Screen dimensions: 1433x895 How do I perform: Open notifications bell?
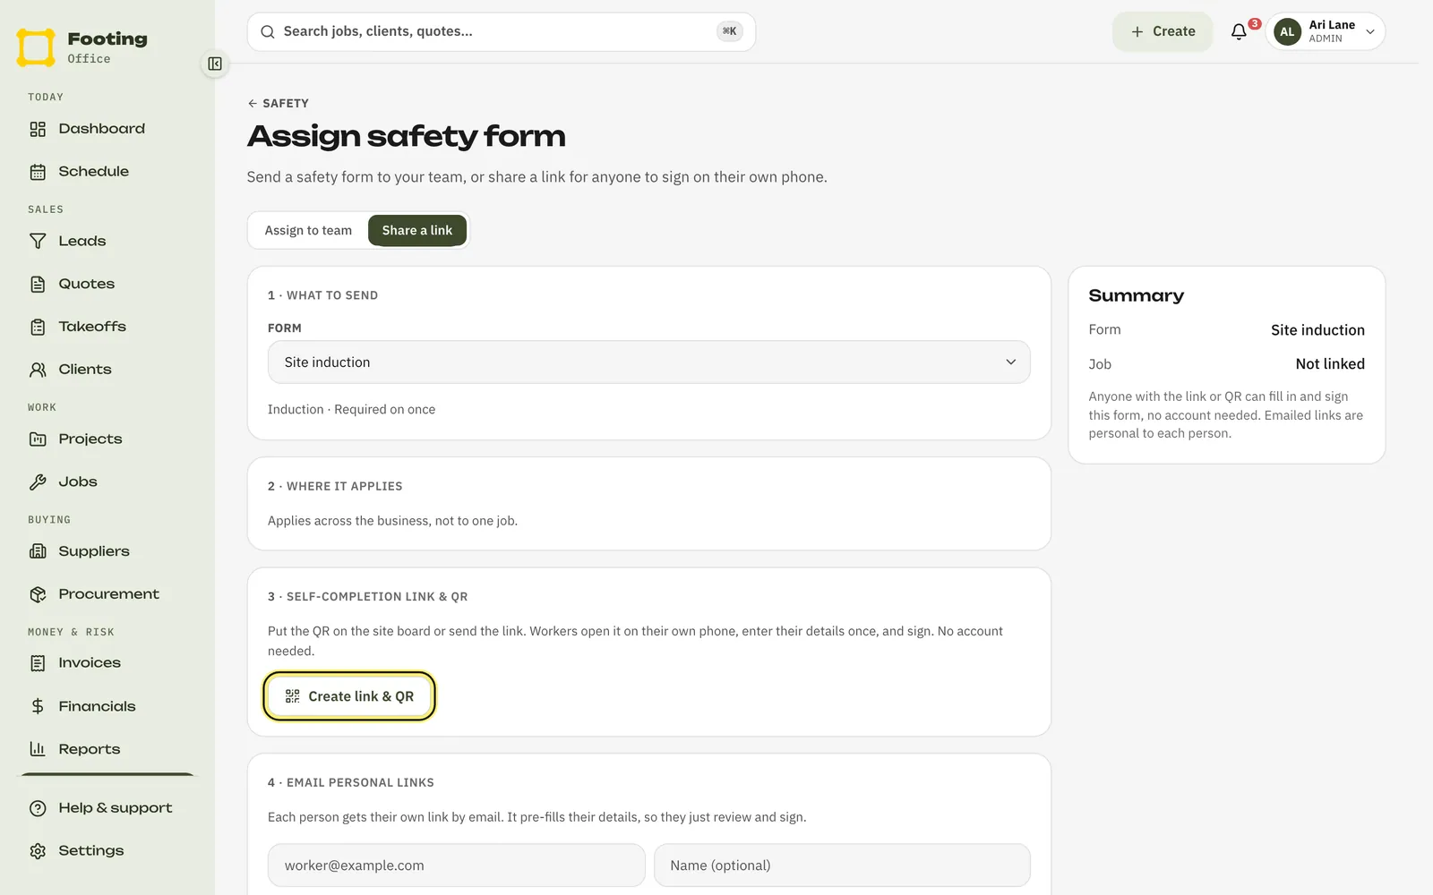click(x=1239, y=31)
